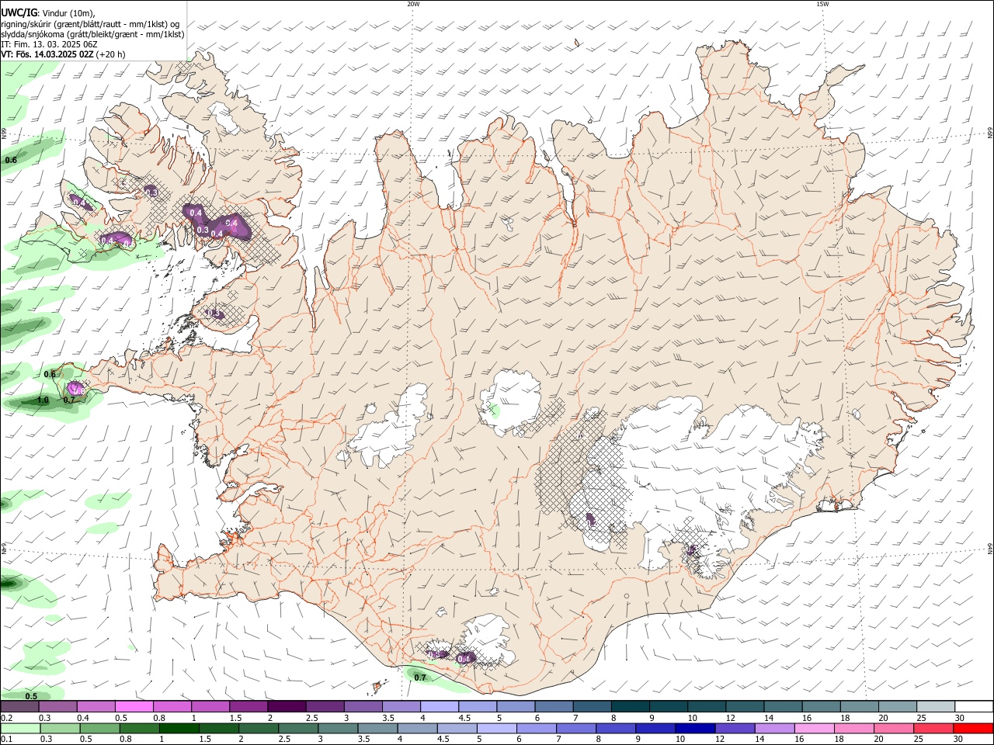
Task: Select the dusky mauve 0.2–0.3 swatch, upper legend row
Action: (20, 707)
